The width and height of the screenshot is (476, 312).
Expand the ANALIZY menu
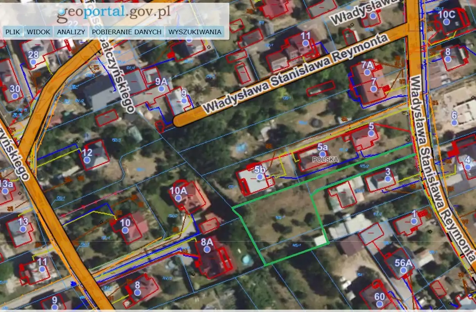pos(71,32)
